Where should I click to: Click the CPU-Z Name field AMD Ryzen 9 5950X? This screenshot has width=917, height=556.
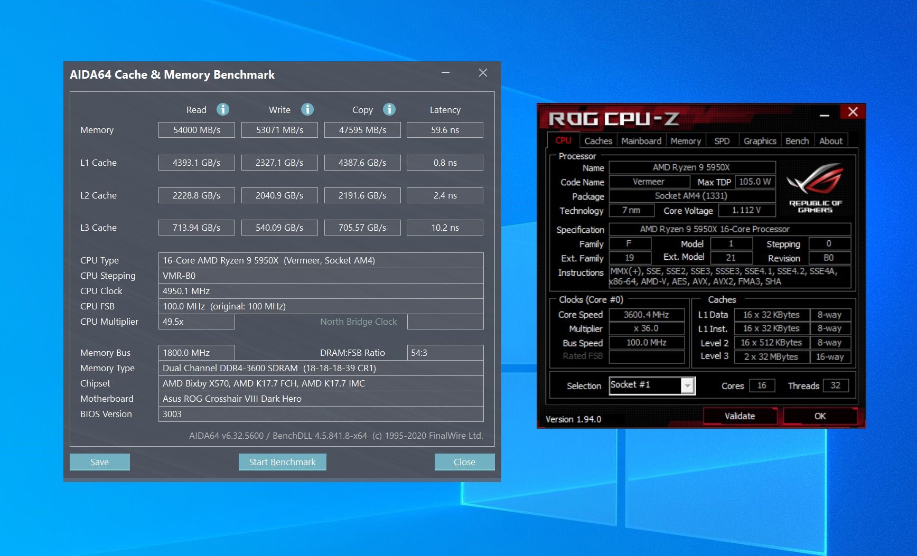pyautogui.click(x=692, y=167)
